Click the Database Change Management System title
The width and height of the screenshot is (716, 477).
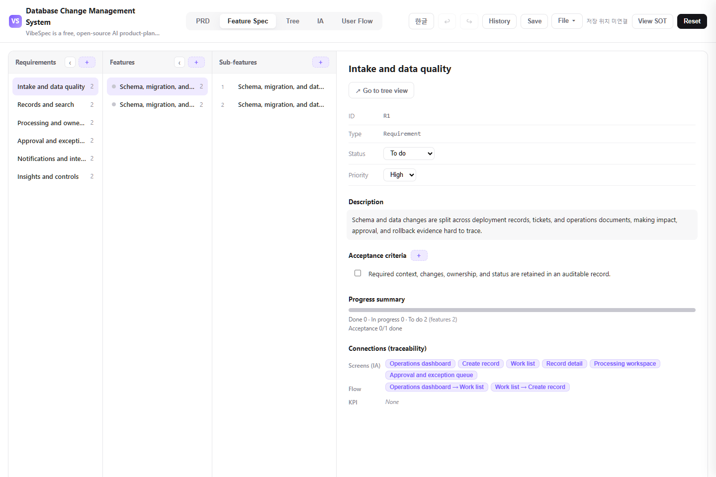coord(80,16)
